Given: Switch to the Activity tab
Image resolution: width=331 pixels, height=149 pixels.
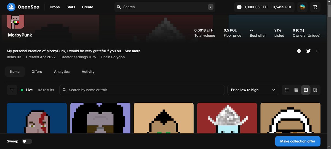Looking at the screenshot, I should point(88,72).
